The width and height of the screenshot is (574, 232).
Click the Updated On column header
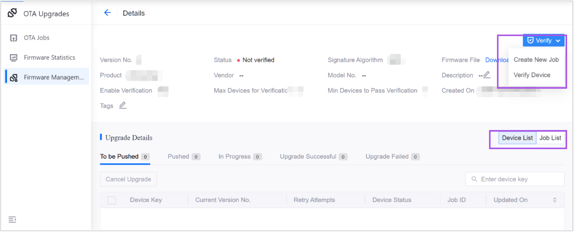[510, 200]
